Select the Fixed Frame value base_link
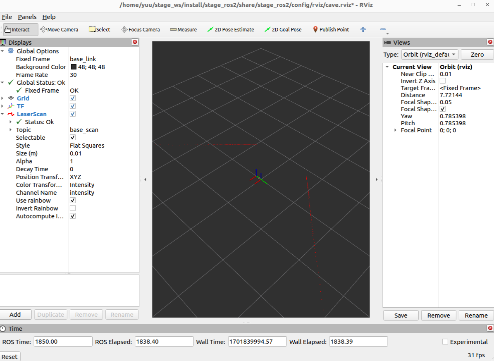This screenshot has height=361, width=494. click(83, 59)
